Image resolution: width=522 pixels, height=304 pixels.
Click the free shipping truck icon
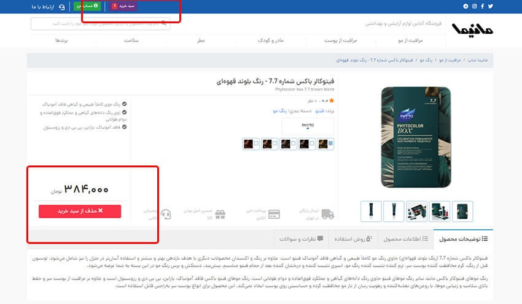[x=327, y=215]
